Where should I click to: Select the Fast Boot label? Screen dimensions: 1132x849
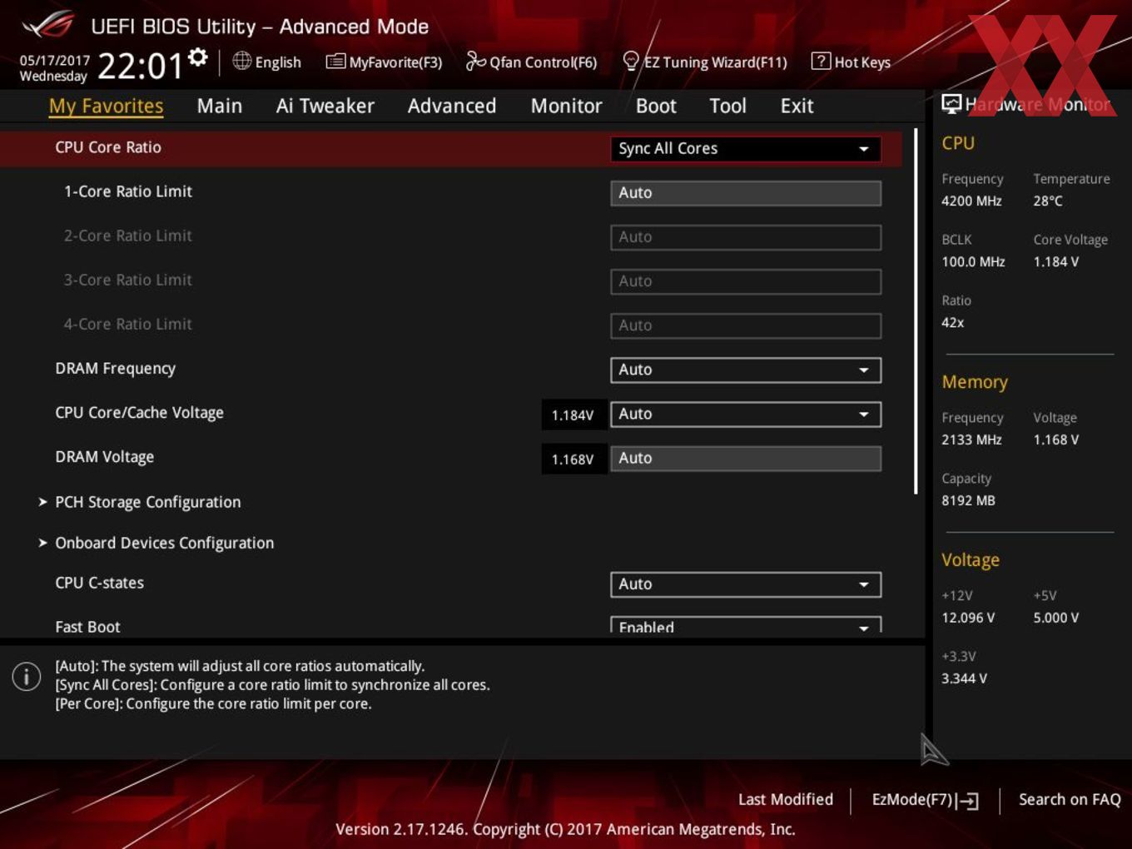[x=87, y=627]
